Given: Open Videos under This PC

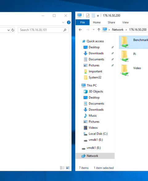Looking at the screenshot, I should 93,128.
